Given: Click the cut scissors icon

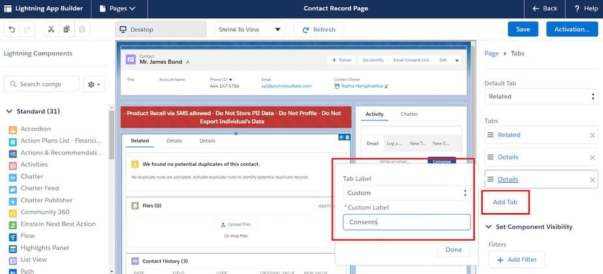Looking at the screenshot, I should 51,29.
